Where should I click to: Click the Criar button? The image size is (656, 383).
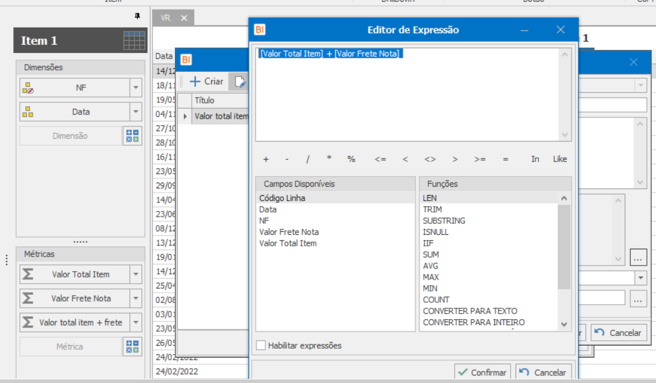coord(207,81)
